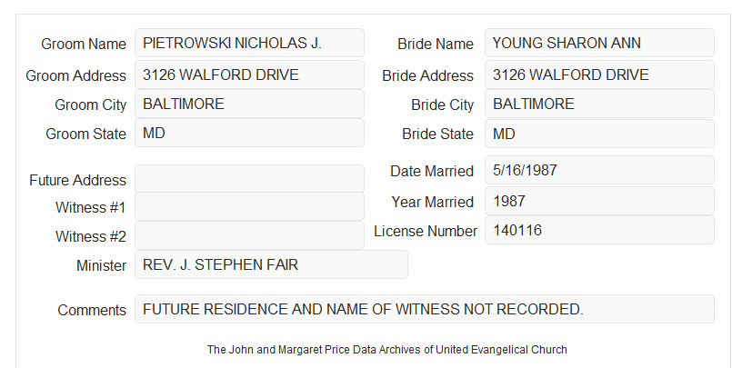Focus the License Number field
732x368 pixels.
tap(599, 230)
